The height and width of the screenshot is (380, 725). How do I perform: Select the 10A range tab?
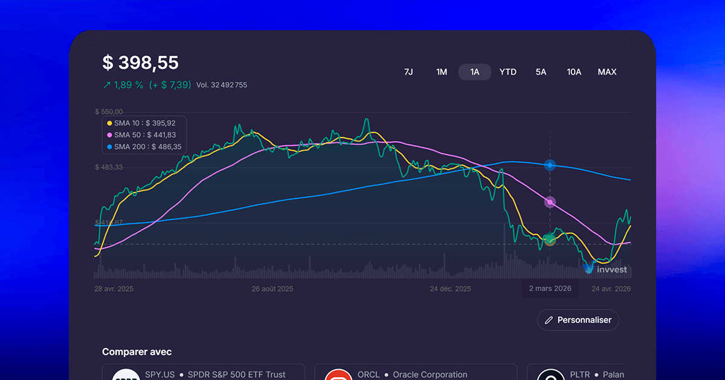574,72
